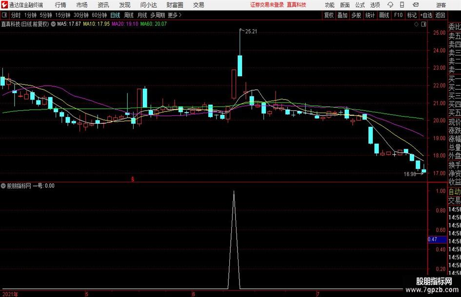This screenshot has width=461, height=297.
Task: Toggle the left sidebar panel icon
Action: click(4, 15)
